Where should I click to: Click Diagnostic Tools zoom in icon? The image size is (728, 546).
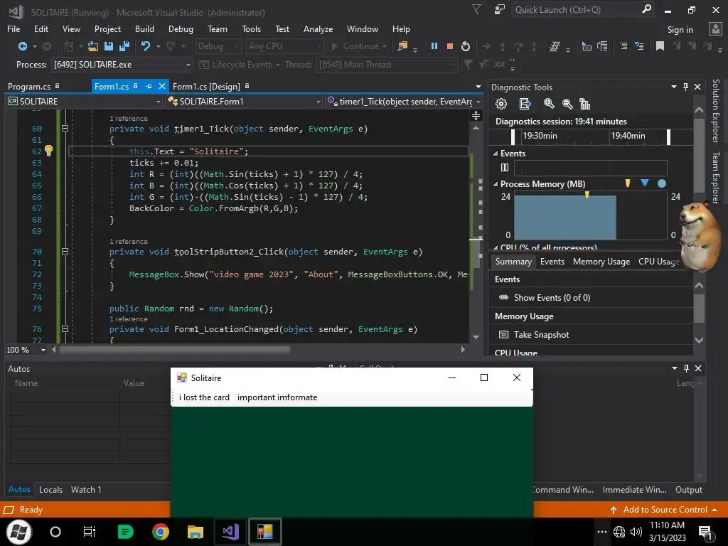(549, 104)
